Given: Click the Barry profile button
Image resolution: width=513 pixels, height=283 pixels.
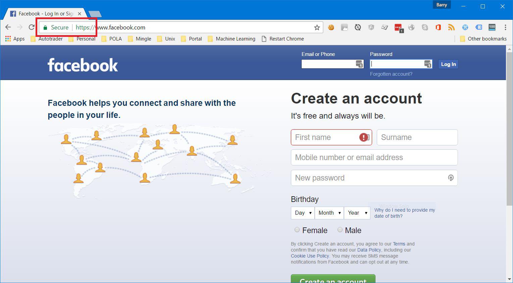Looking at the screenshot, I should pos(442,5).
